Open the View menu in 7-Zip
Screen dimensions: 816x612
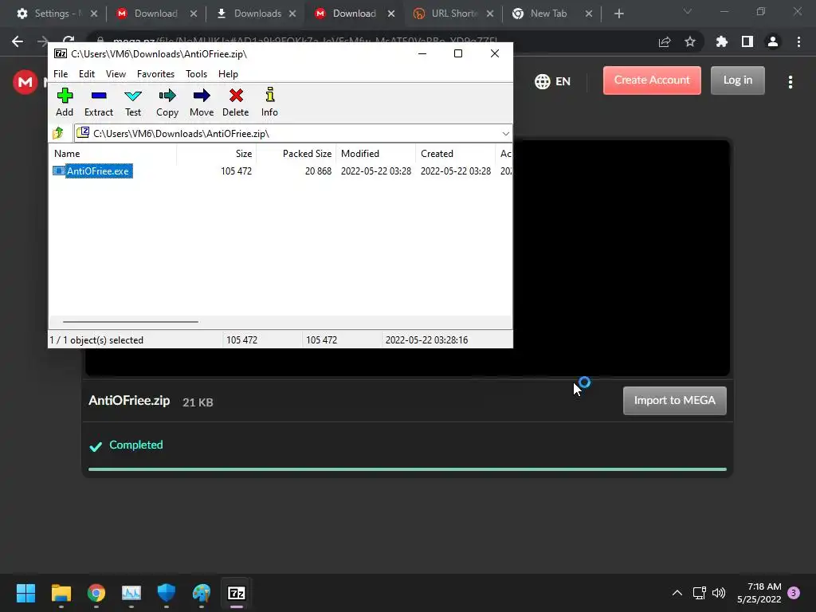point(116,74)
